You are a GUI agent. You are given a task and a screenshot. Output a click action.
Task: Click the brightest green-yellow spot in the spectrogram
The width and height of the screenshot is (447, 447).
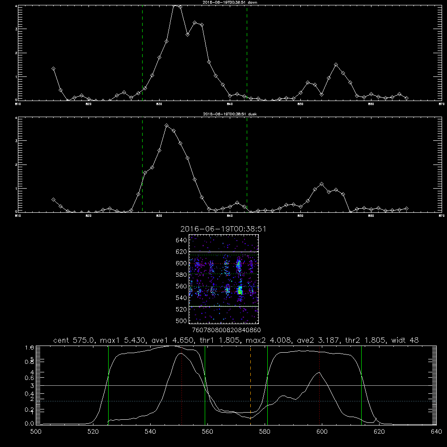click(x=240, y=291)
